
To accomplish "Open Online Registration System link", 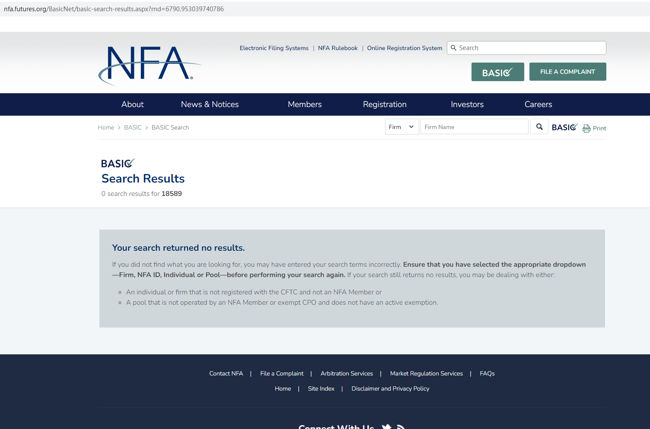I will click(405, 48).
